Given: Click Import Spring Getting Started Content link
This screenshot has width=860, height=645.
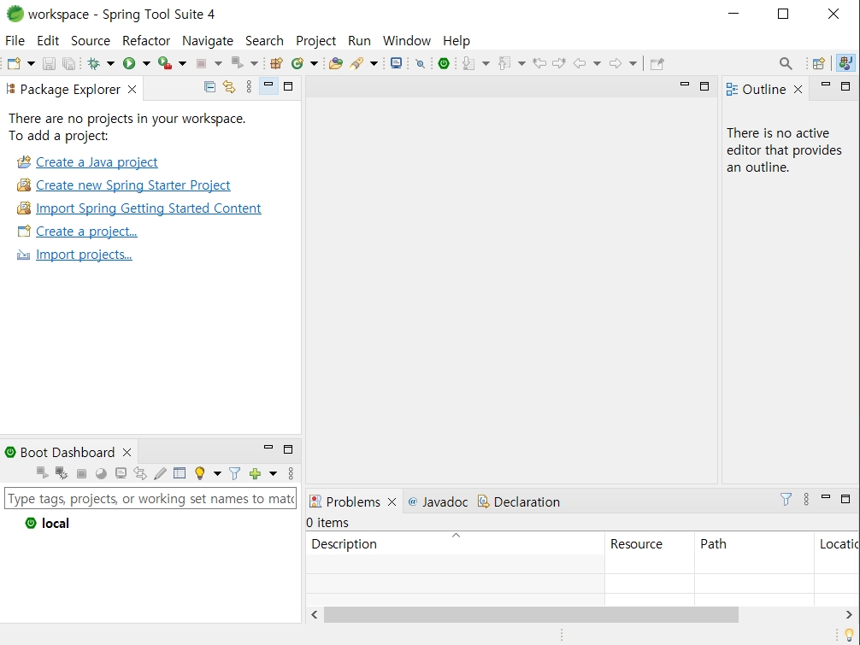Looking at the screenshot, I should 148,208.
